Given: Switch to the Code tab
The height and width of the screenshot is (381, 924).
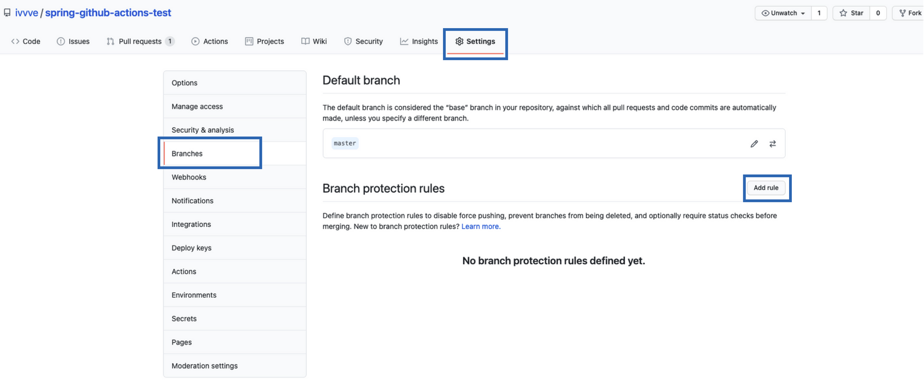Looking at the screenshot, I should point(26,41).
